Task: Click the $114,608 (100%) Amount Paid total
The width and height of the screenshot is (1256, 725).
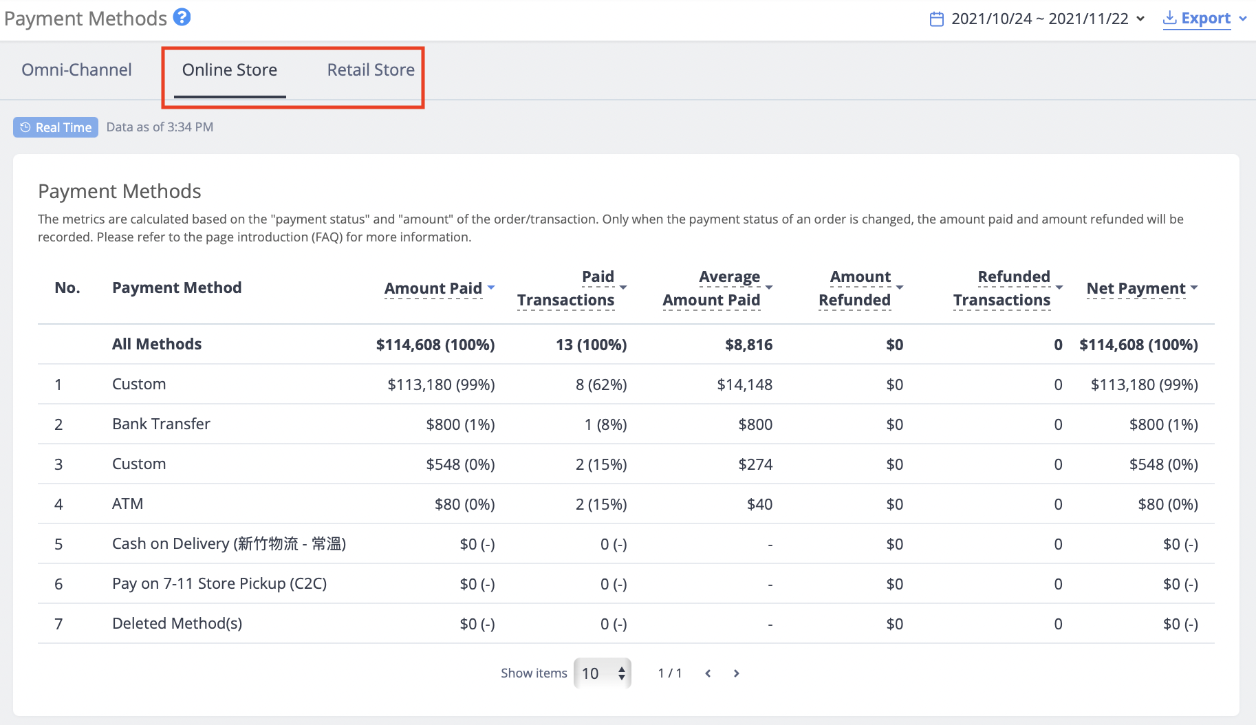Action: pos(435,345)
